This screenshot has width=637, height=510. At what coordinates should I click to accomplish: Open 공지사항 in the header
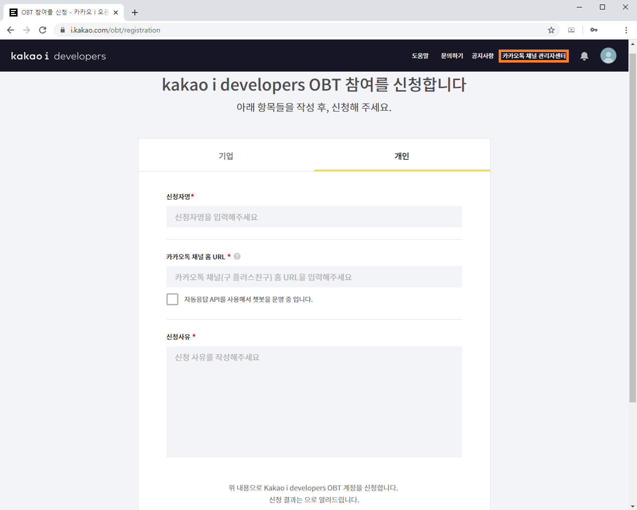pyautogui.click(x=483, y=56)
